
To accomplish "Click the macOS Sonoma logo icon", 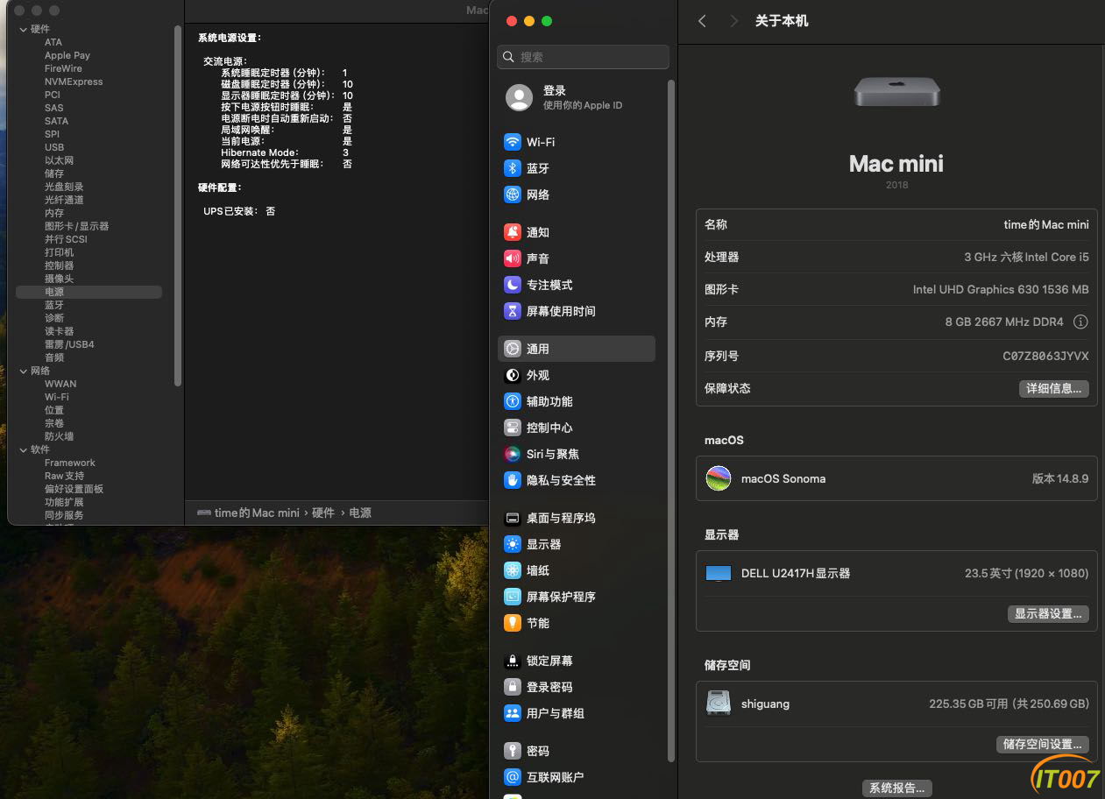I will pos(719,478).
